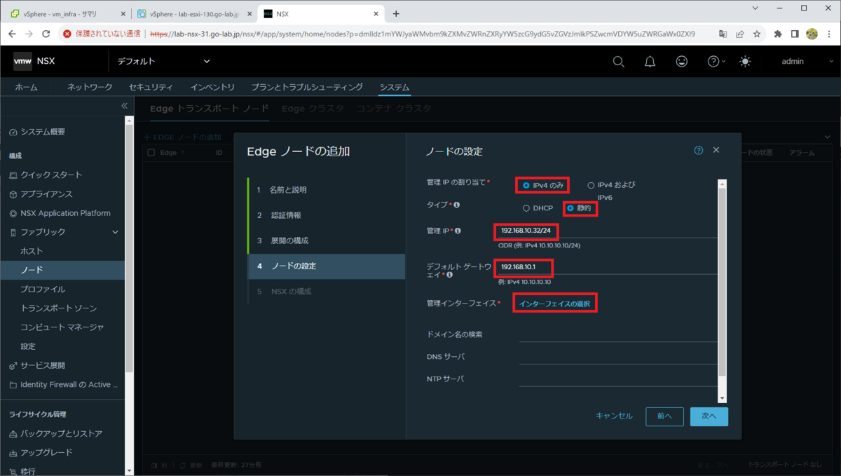Collapse the left sidebar chevron icon
Screen dimensions: 841x476
click(124, 106)
